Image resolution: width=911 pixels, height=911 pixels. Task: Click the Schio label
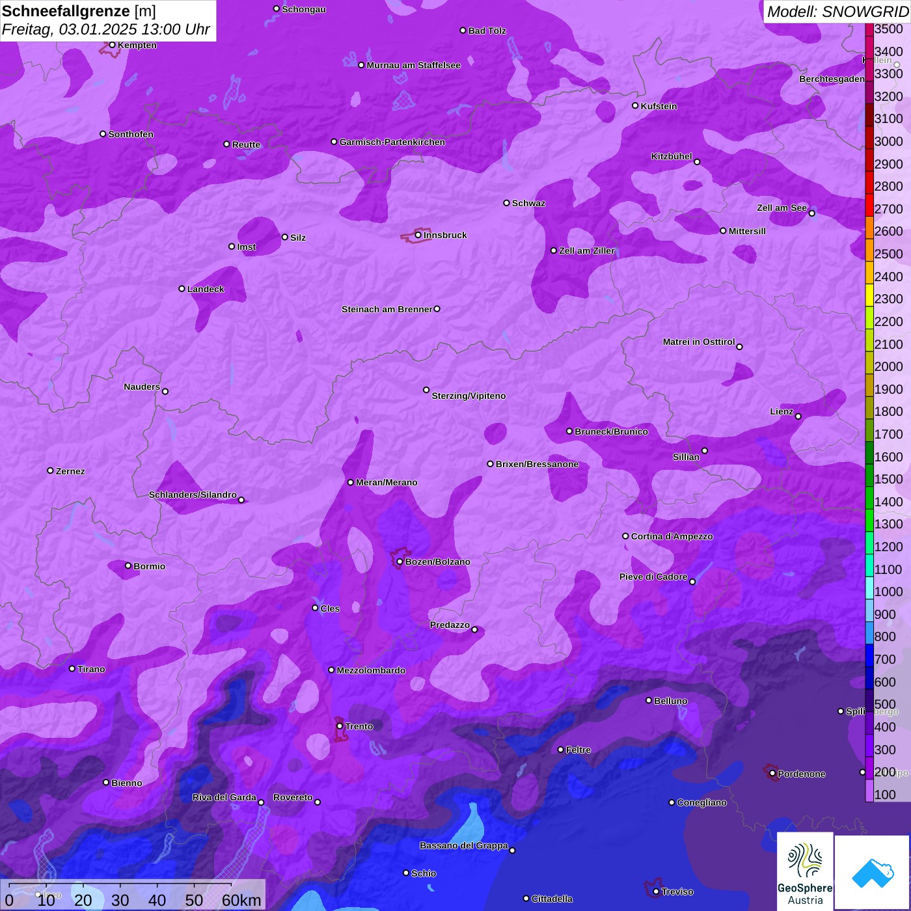coord(424,873)
